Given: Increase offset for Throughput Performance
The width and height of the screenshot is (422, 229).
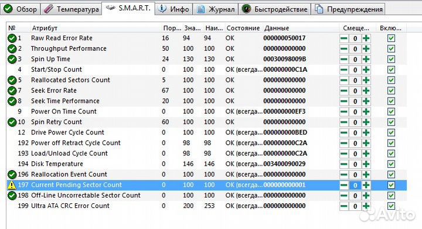Looking at the screenshot, I should (x=366, y=49).
